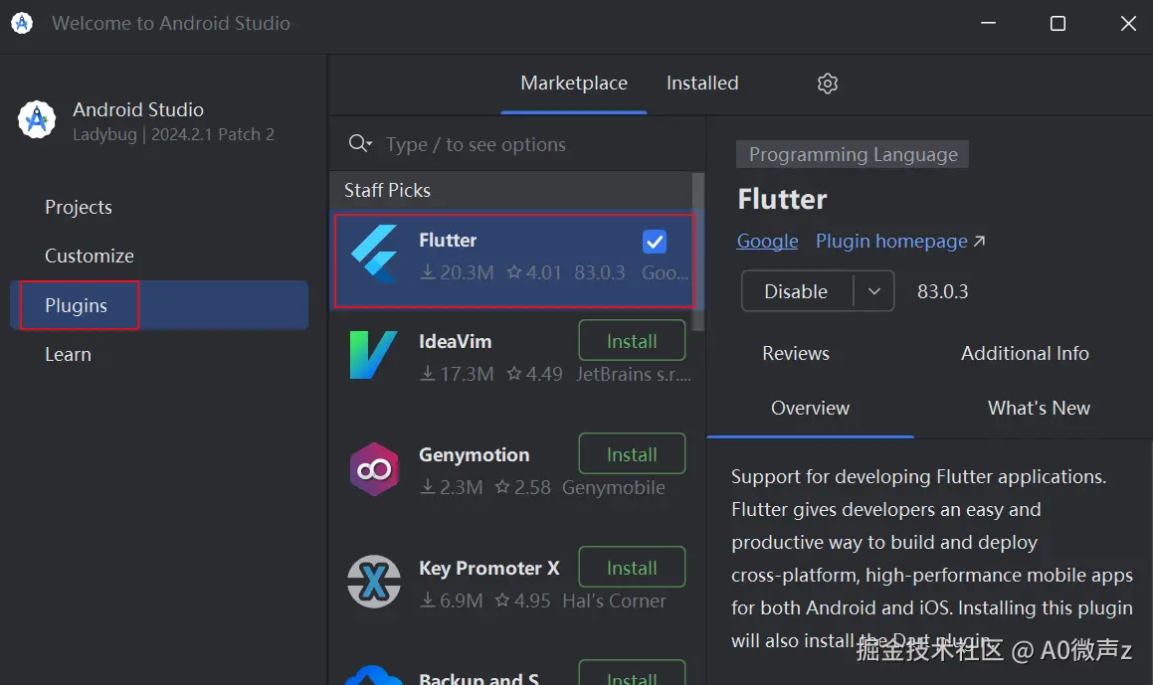The height and width of the screenshot is (685, 1153).
Task: Select the Overview tab
Action: [810, 408]
